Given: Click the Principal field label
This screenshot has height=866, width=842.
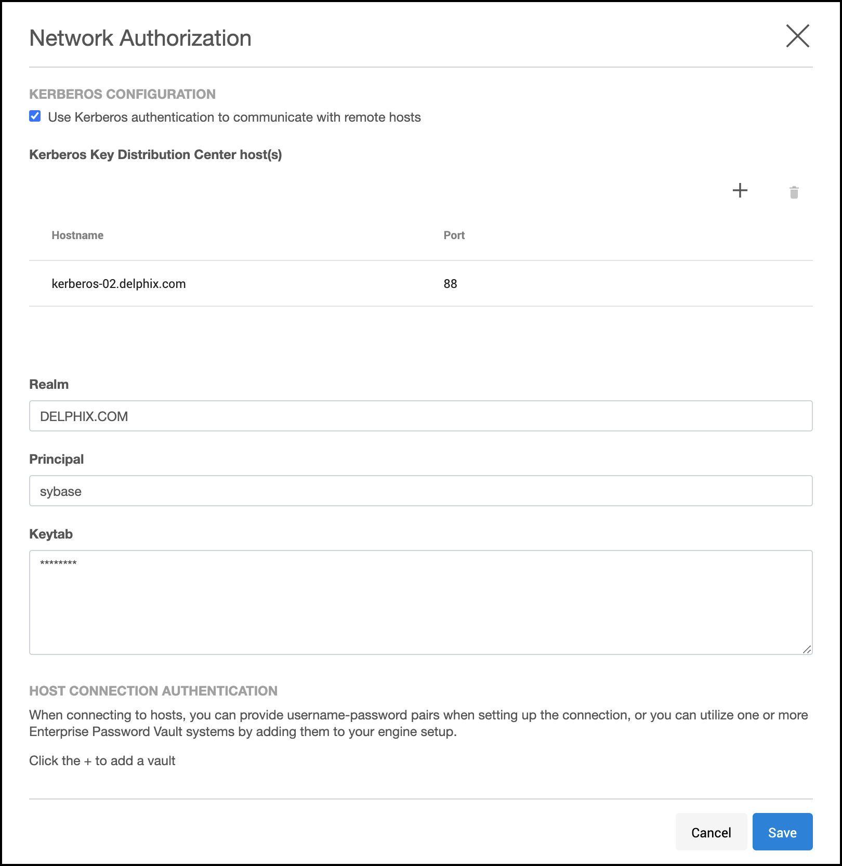Looking at the screenshot, I should pos(56,460).
